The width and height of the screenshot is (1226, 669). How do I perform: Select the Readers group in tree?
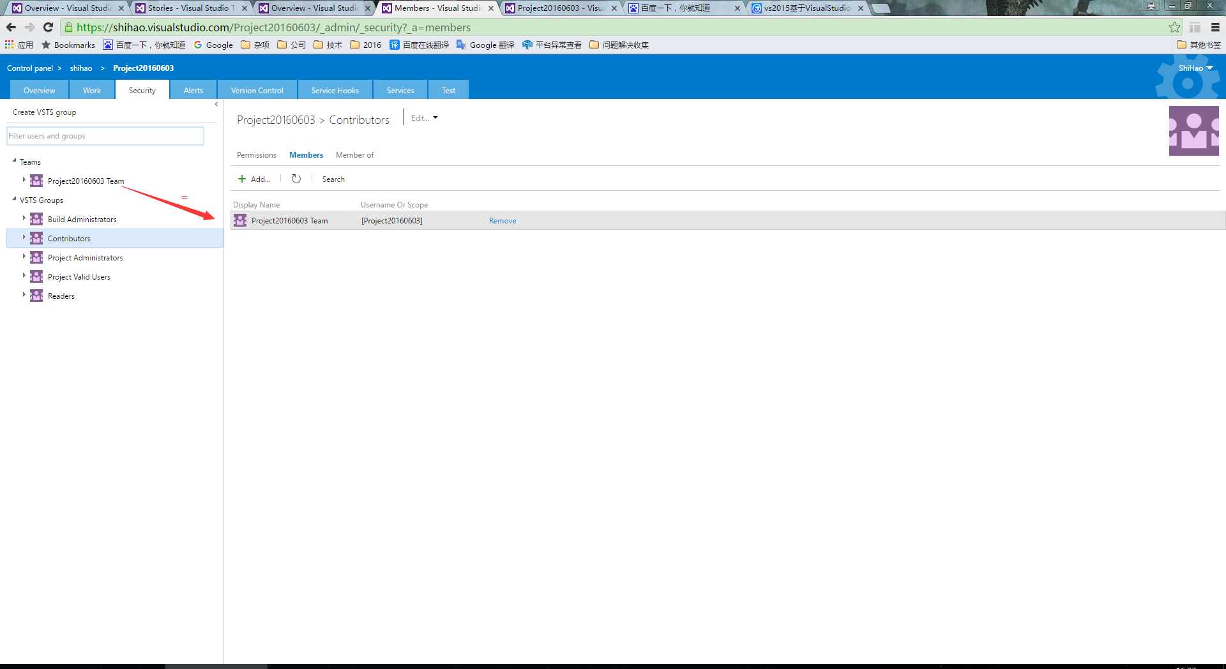pos(61,296)
